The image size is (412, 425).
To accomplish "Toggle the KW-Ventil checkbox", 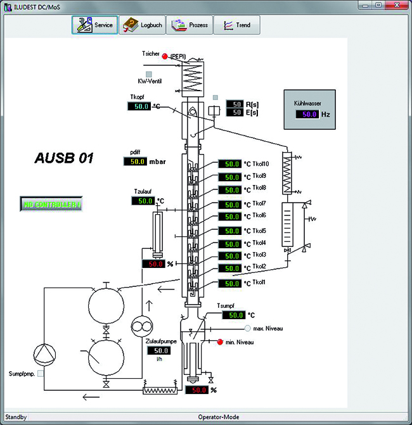I will pyautogui.click(x=149, y=74).
